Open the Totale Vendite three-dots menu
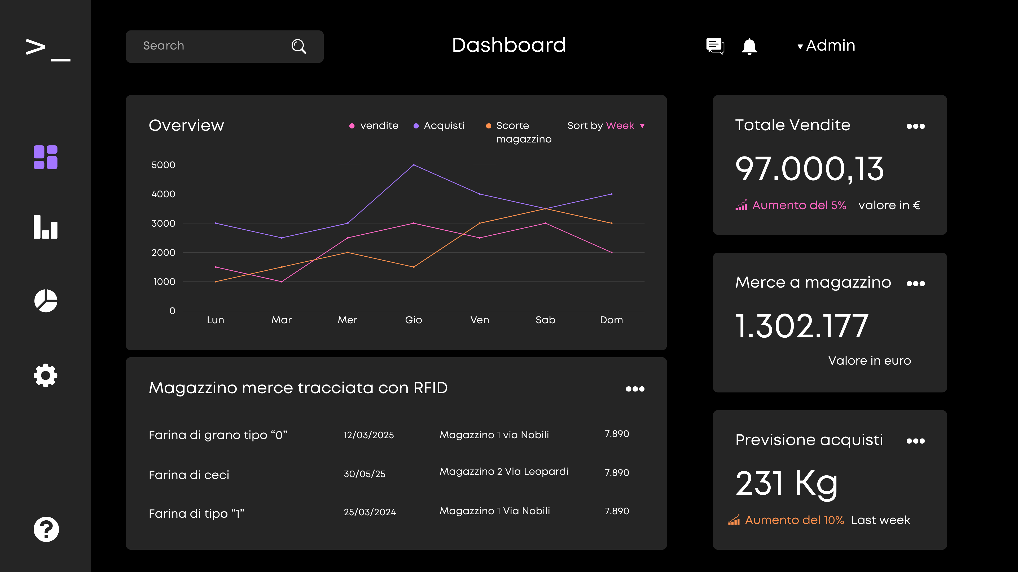Image resolution: width=1018 pixels, height=572 pixels. click(x=915, y=126)
